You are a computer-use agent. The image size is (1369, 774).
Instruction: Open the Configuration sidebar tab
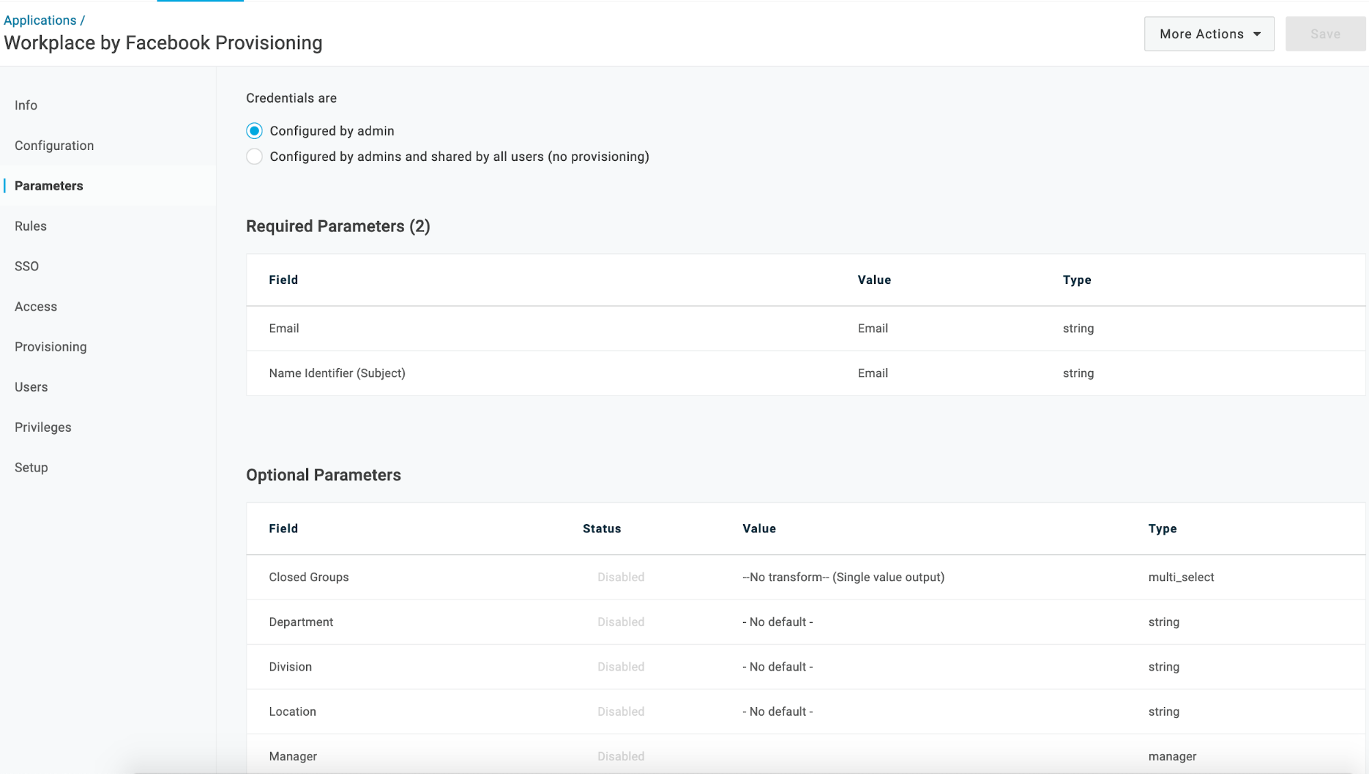point(54,146)
